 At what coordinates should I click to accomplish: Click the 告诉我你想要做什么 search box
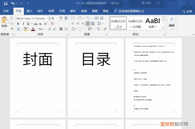click(x=131, y=11)
